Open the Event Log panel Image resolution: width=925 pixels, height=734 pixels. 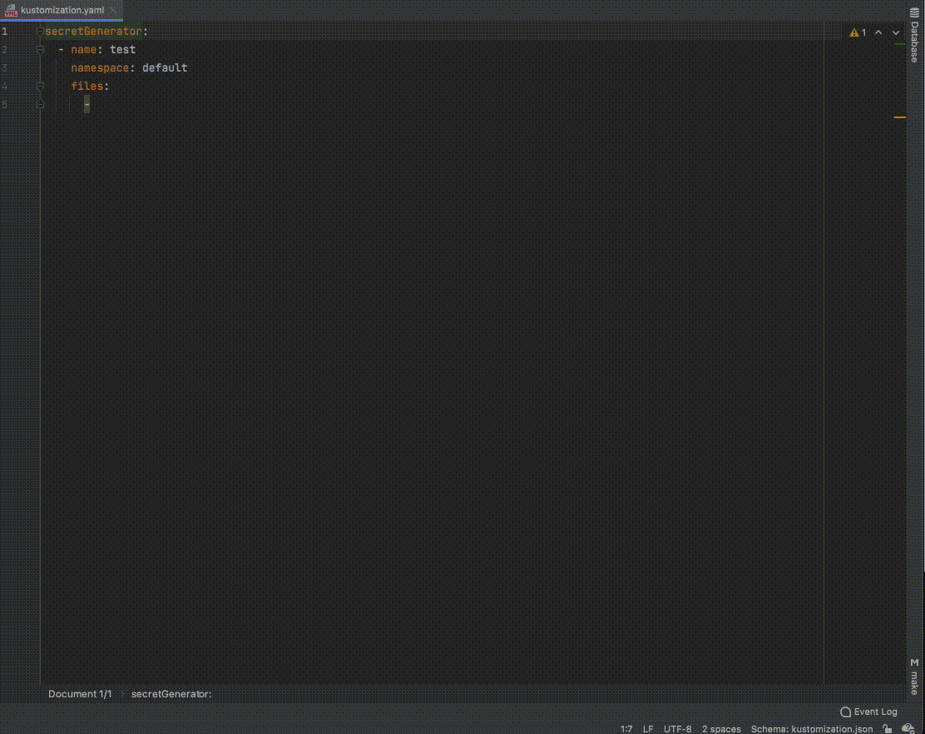point(868,712)
